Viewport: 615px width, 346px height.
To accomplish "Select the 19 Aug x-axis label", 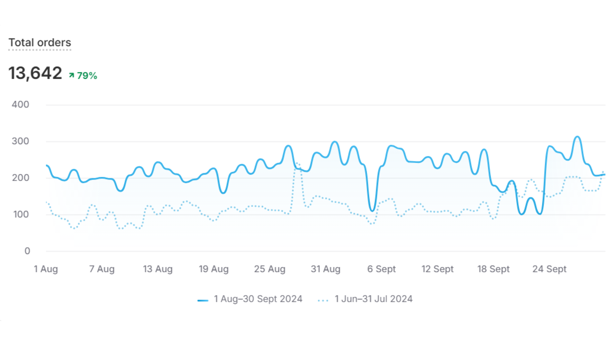I will 214,269.
